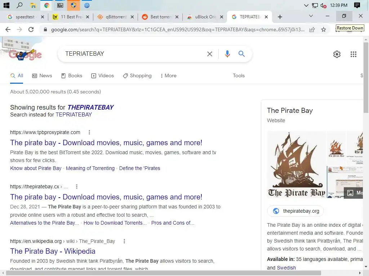This screenshot has height=276, width=369.
Task: Open The Pirate Bay - Wikipedia result
Action: click(53, 251)
